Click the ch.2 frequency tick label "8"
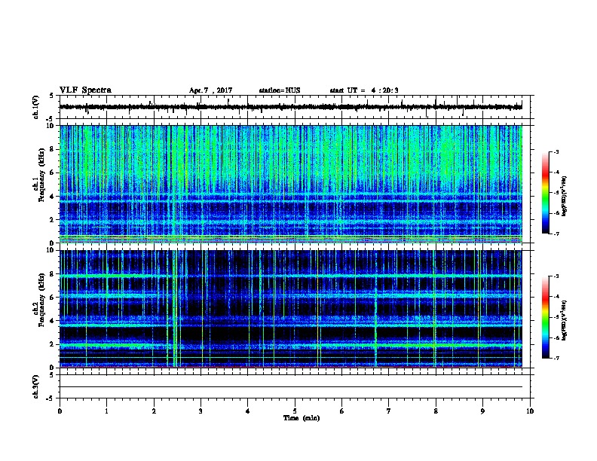 (x=52, y=274)
